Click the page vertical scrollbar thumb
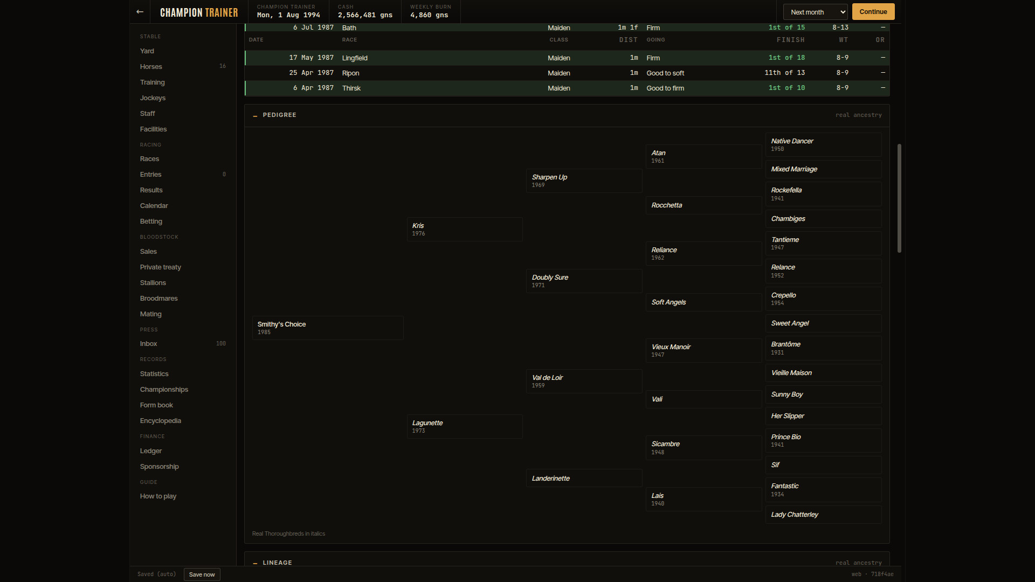The width and height of the screenshot is (1035, 582). tap(899, 198)
